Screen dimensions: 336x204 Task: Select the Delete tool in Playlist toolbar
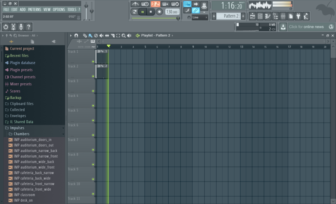(96, 36)
